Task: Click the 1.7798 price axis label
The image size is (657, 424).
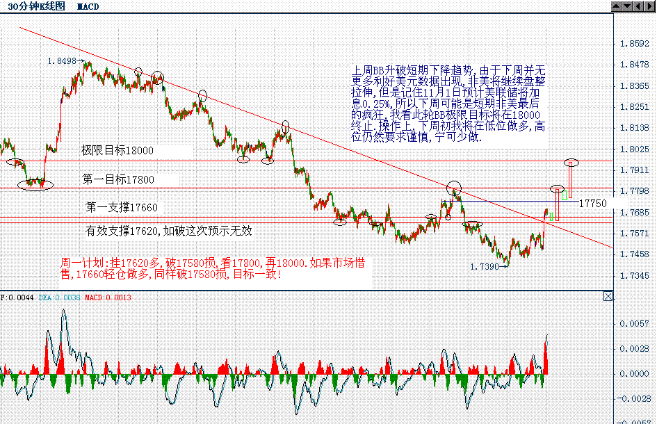Action: [x=634, y=191]
